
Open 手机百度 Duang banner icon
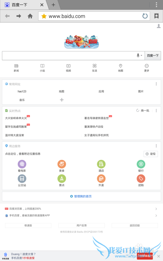tap(6, 256)
